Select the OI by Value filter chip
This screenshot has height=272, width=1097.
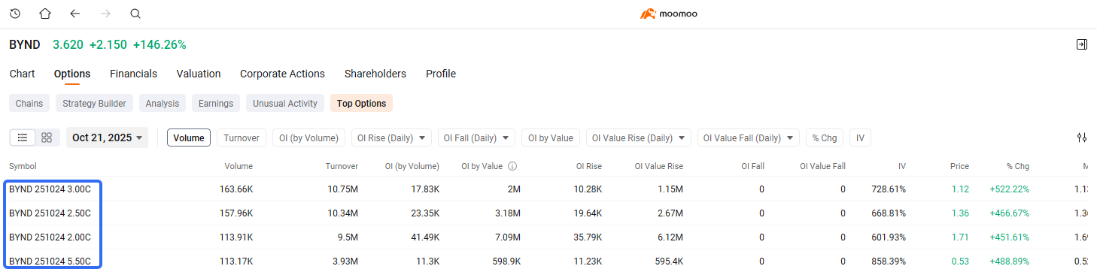[551, 138]
